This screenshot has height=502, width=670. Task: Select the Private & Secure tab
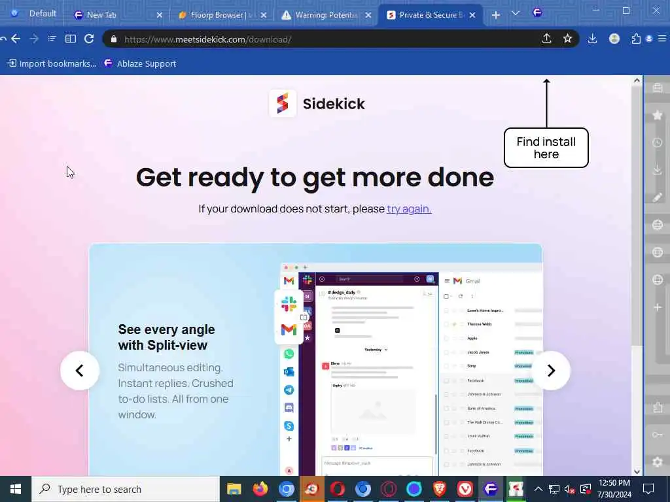431,15
